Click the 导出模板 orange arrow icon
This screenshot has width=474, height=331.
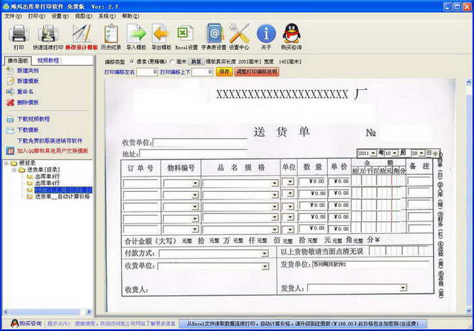pos(161,34)
